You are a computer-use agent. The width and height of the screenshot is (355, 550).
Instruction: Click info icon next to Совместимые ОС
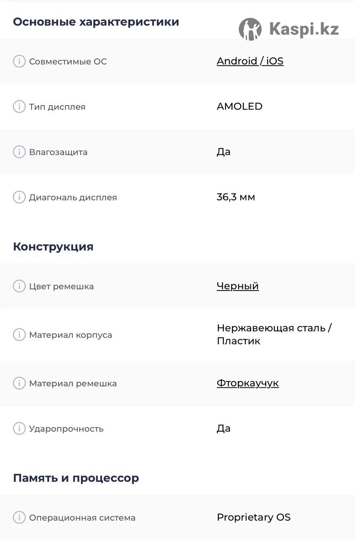coord(19,61)
